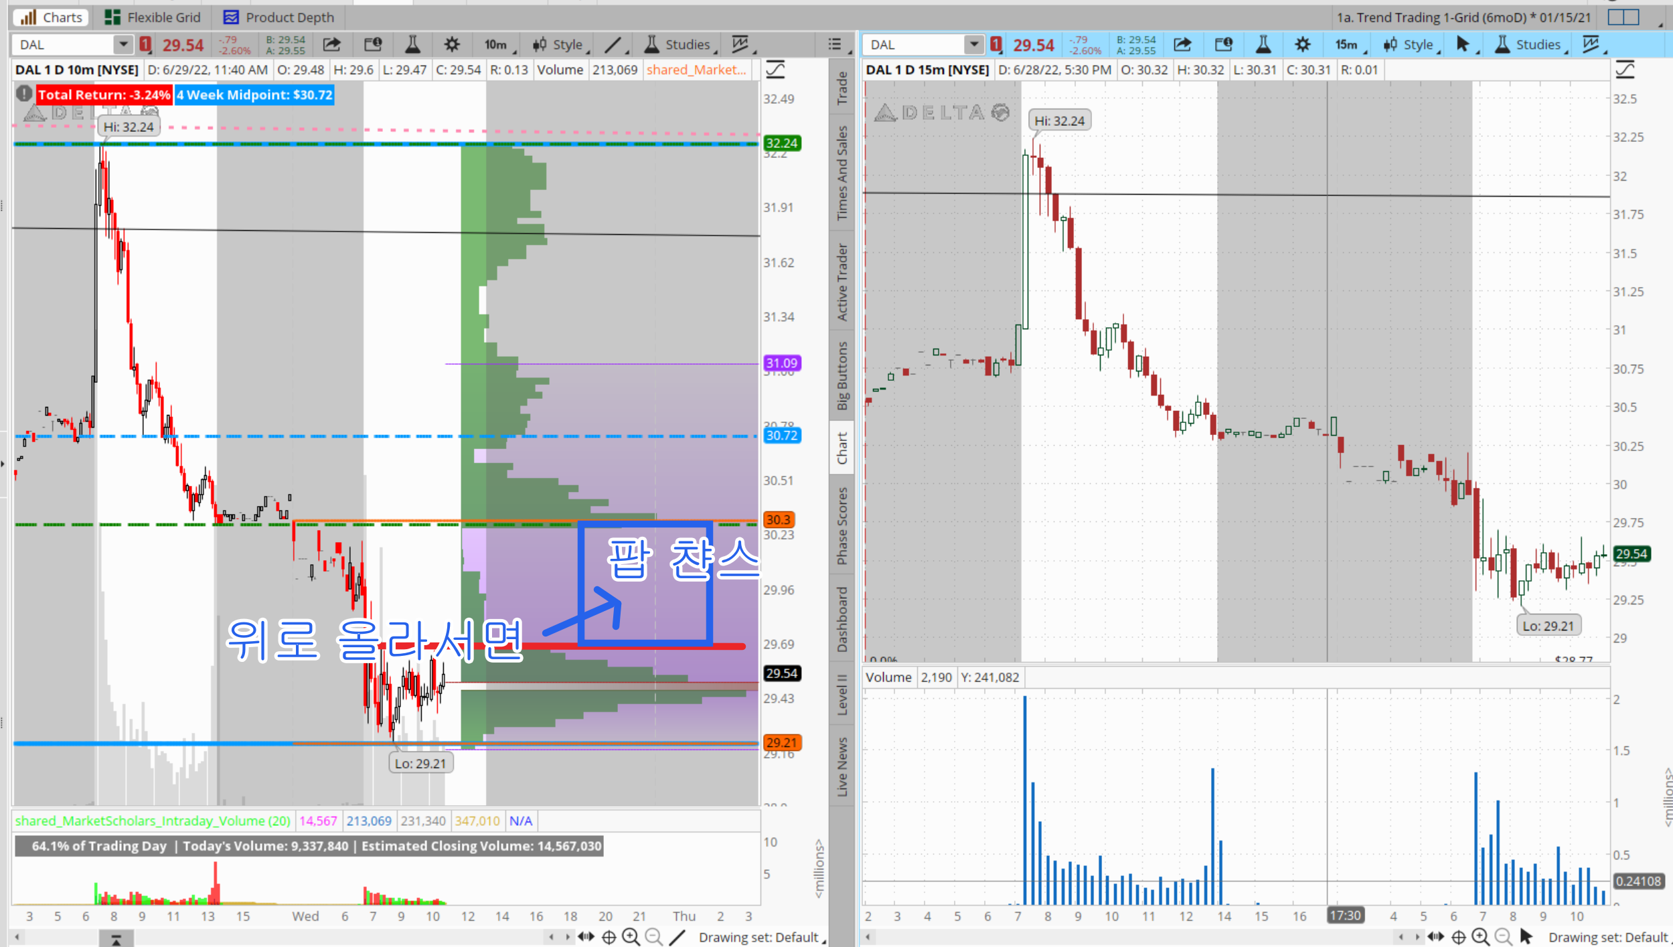
Task: Expand the left DAL symbol dropdown arrow
Action: (123, 45)
